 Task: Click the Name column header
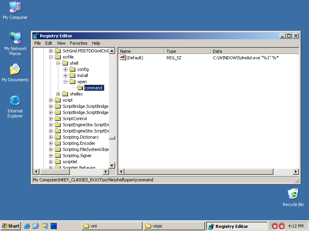click(x=141, y=51)
